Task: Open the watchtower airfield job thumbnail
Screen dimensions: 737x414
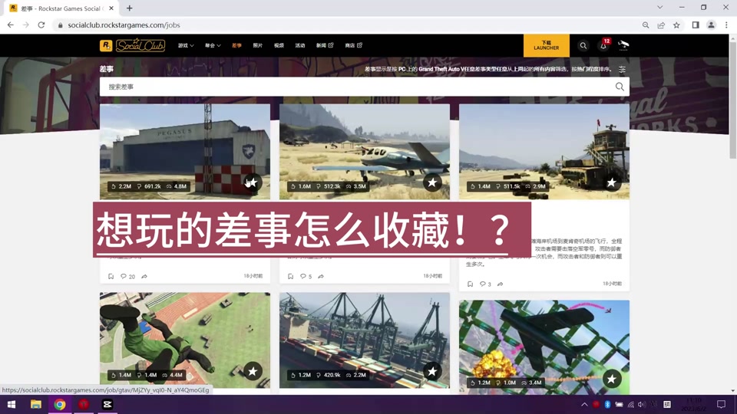Action: 544,152
